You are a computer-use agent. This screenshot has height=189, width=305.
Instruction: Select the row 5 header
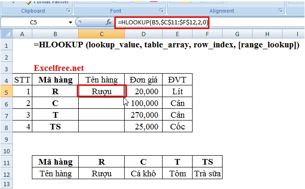[6, 91]
